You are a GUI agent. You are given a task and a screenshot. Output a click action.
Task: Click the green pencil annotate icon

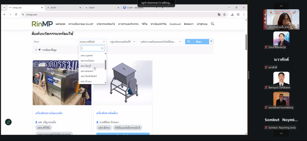[8, 122]
